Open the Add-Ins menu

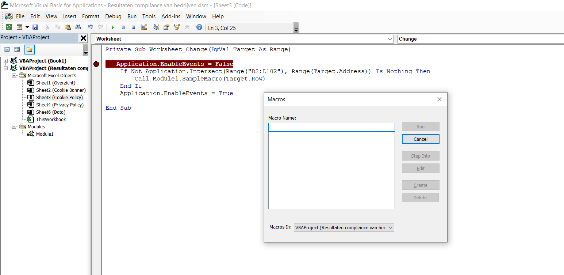pos(171,16)
